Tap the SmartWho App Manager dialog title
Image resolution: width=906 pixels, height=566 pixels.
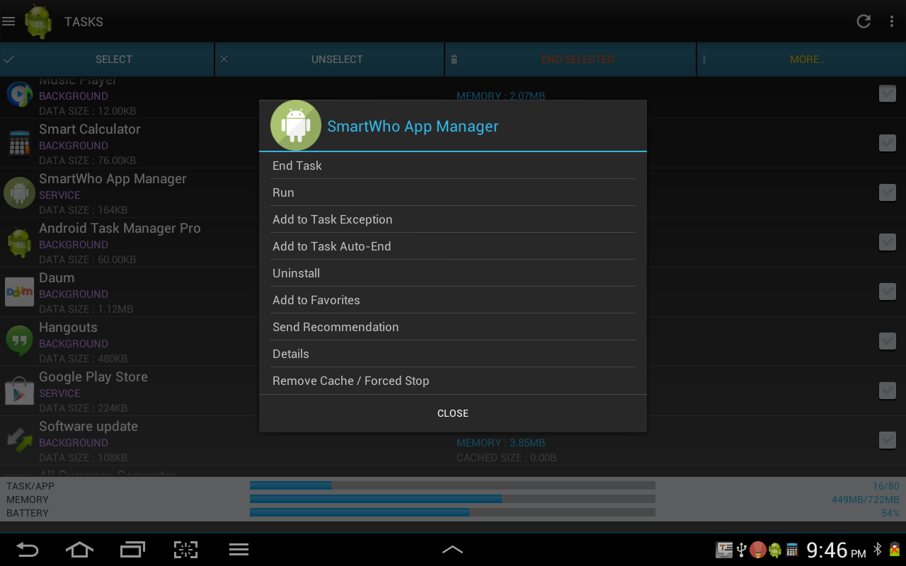[x=413, y=126]
